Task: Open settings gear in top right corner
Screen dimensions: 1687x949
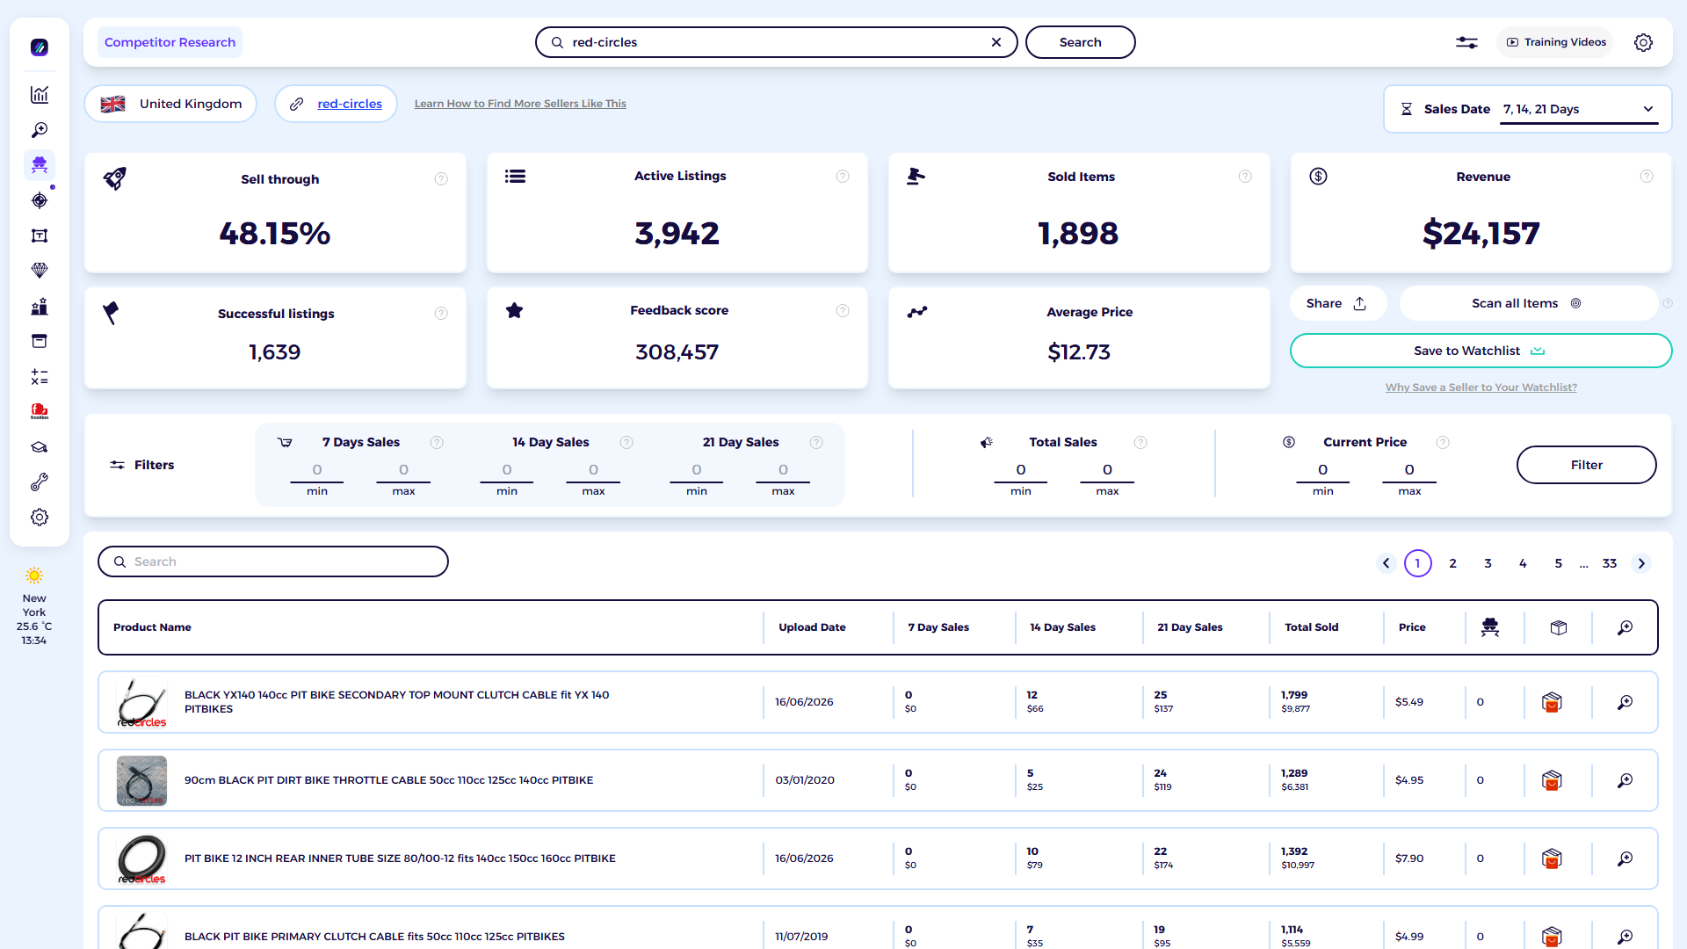Action: (1643, 42)
